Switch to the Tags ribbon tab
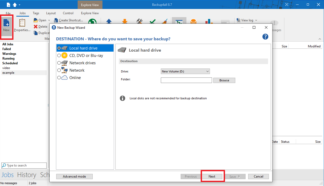Screen dimensions: 324x186 coord(36,13)
